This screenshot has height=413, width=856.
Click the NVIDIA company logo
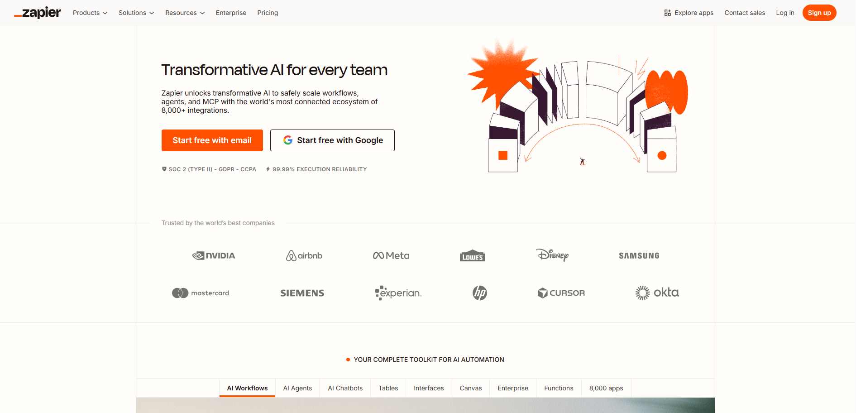click(x=214, y=256)
